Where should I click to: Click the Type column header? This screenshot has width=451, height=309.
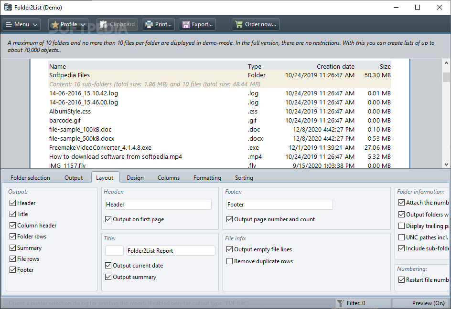(255, 66)
